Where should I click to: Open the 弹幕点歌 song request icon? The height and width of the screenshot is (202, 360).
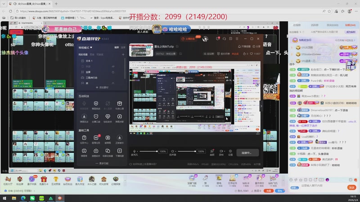[x=119, y=117]
